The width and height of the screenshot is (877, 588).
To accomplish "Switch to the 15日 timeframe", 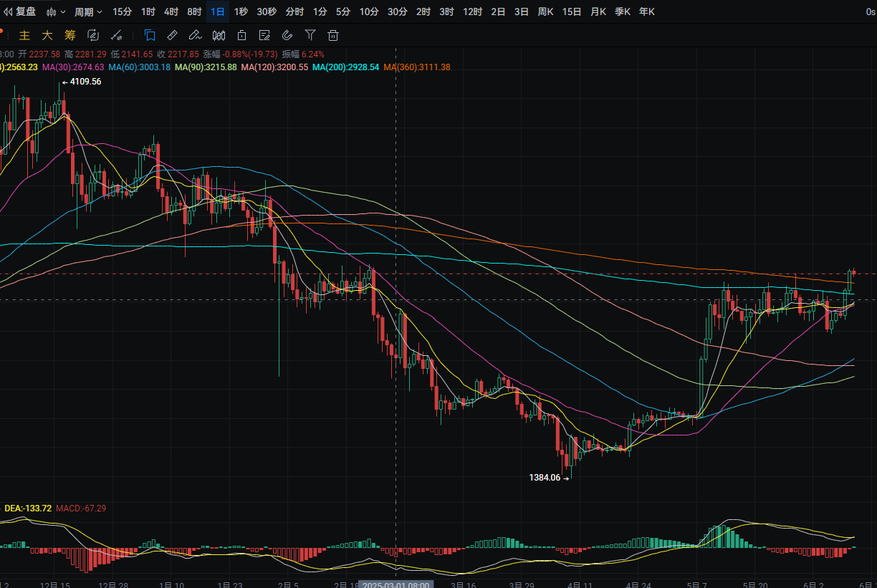I will pyautogui.click(x=572, y=11).
